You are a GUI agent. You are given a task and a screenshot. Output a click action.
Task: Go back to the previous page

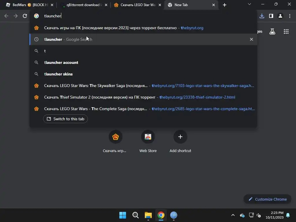(6, 16)
